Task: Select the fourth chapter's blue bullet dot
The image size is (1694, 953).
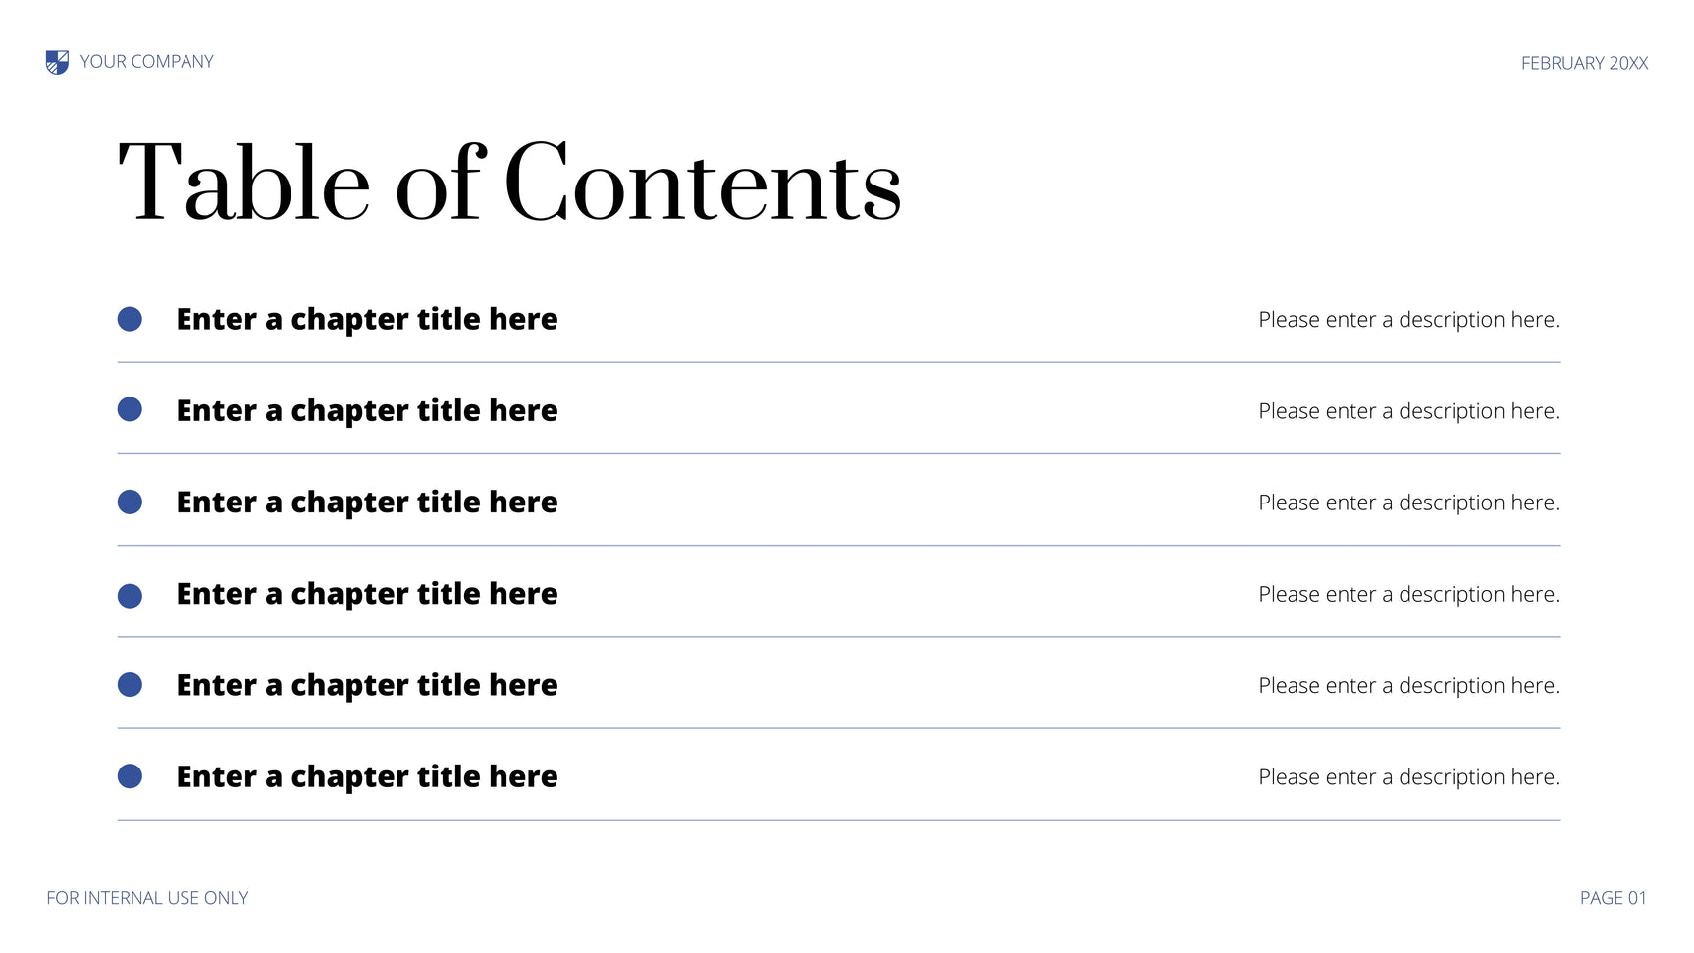Action: (130, 596)
